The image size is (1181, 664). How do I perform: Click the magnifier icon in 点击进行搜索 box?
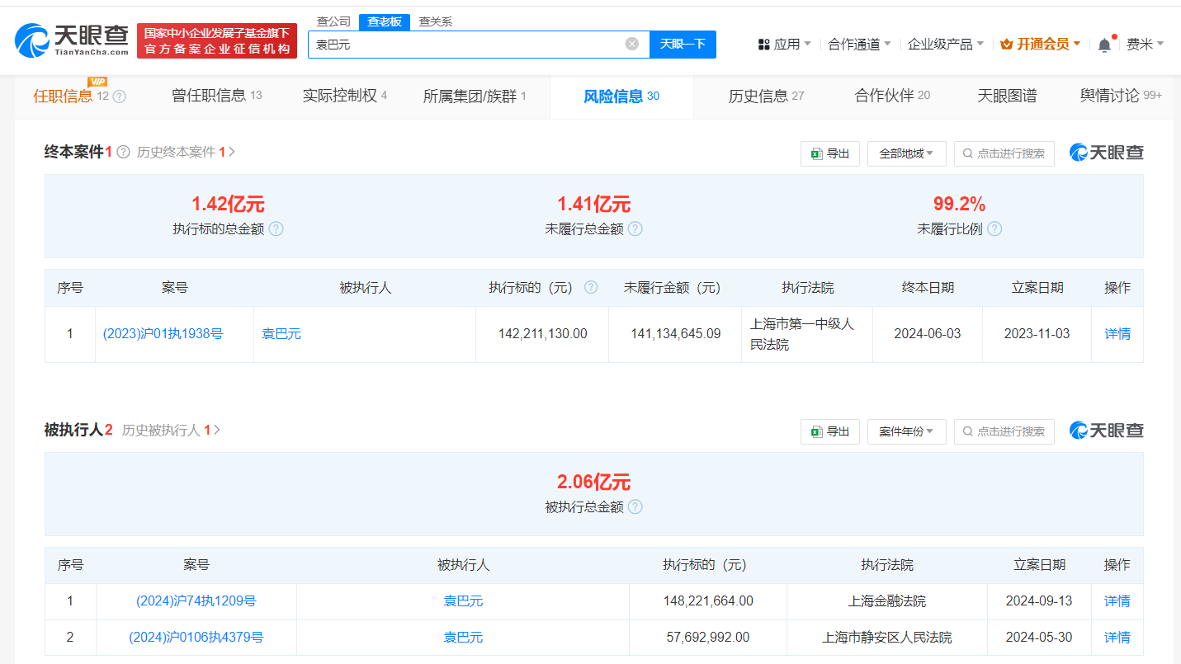966,153
